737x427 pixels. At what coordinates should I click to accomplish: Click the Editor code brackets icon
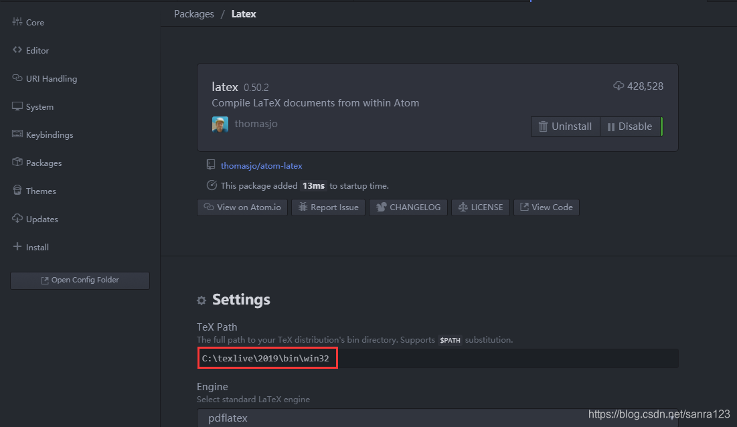[17, 50]
